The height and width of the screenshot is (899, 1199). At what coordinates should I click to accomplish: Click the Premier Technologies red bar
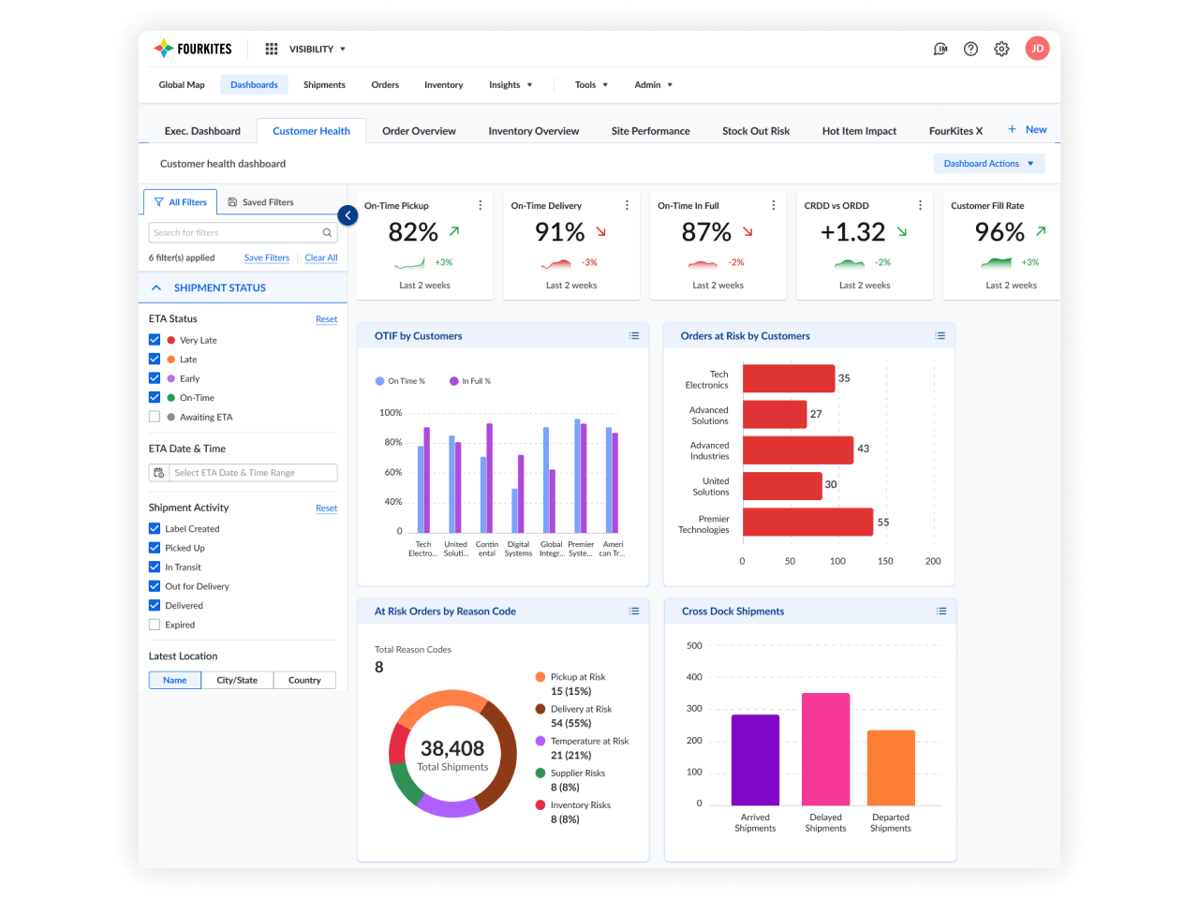(808, 522)
